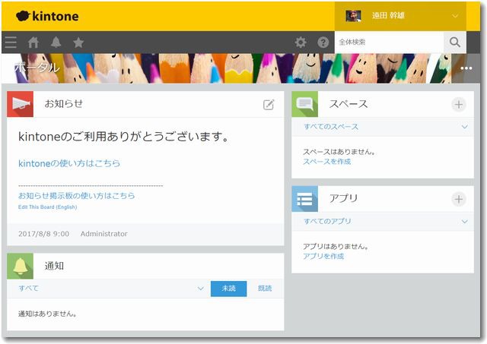
Task: Open the favorites star icon
Action: 78,43
